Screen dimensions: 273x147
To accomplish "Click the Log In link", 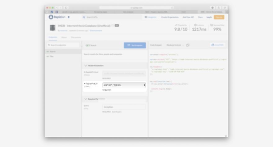I will pos(209,17).
